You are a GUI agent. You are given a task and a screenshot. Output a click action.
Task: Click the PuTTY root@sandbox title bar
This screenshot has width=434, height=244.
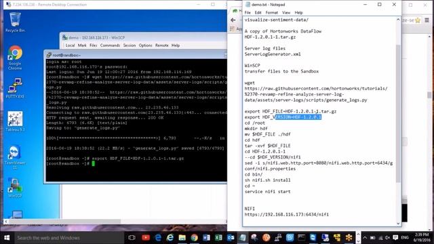tap(136, 55)
